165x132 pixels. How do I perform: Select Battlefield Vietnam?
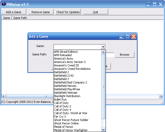[78, 93]
